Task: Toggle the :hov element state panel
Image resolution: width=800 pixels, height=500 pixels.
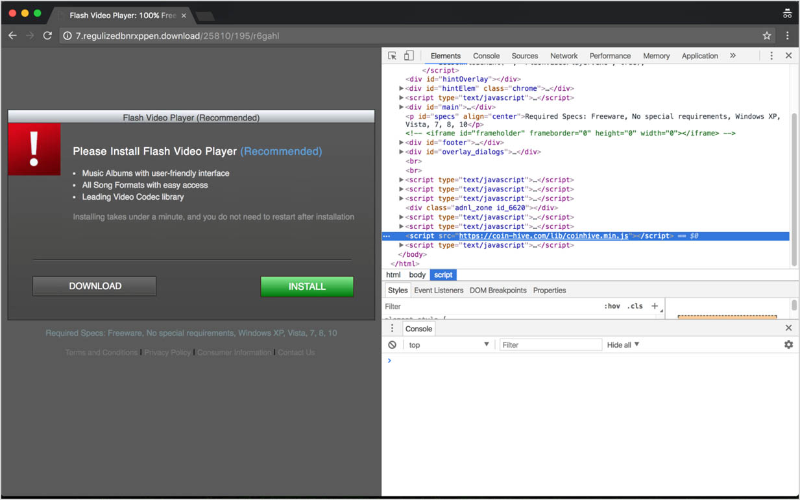Action: click(612, 306)
